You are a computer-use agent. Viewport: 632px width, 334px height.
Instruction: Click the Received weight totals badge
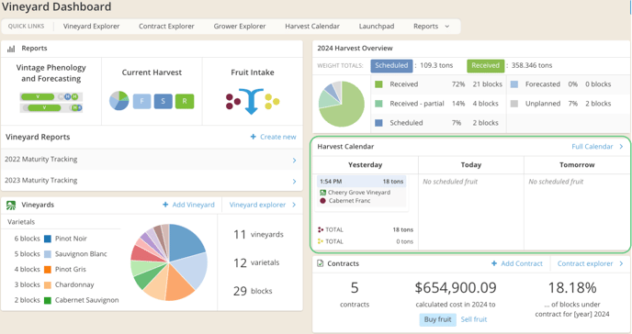[485, 65]
